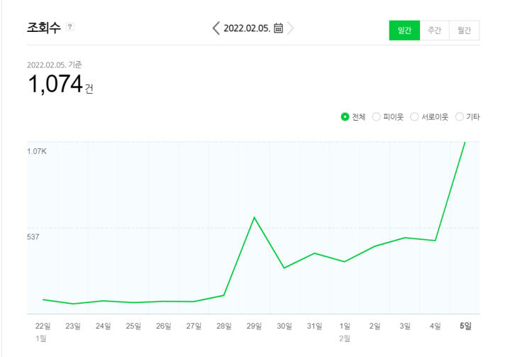This screenshot has height=357, width=527.
Task: Click the 25일 x-axis label
Action: pos(133,326)
